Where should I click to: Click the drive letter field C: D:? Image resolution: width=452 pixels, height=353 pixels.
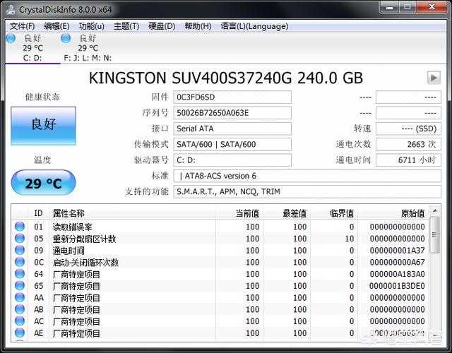click(232, 160)
